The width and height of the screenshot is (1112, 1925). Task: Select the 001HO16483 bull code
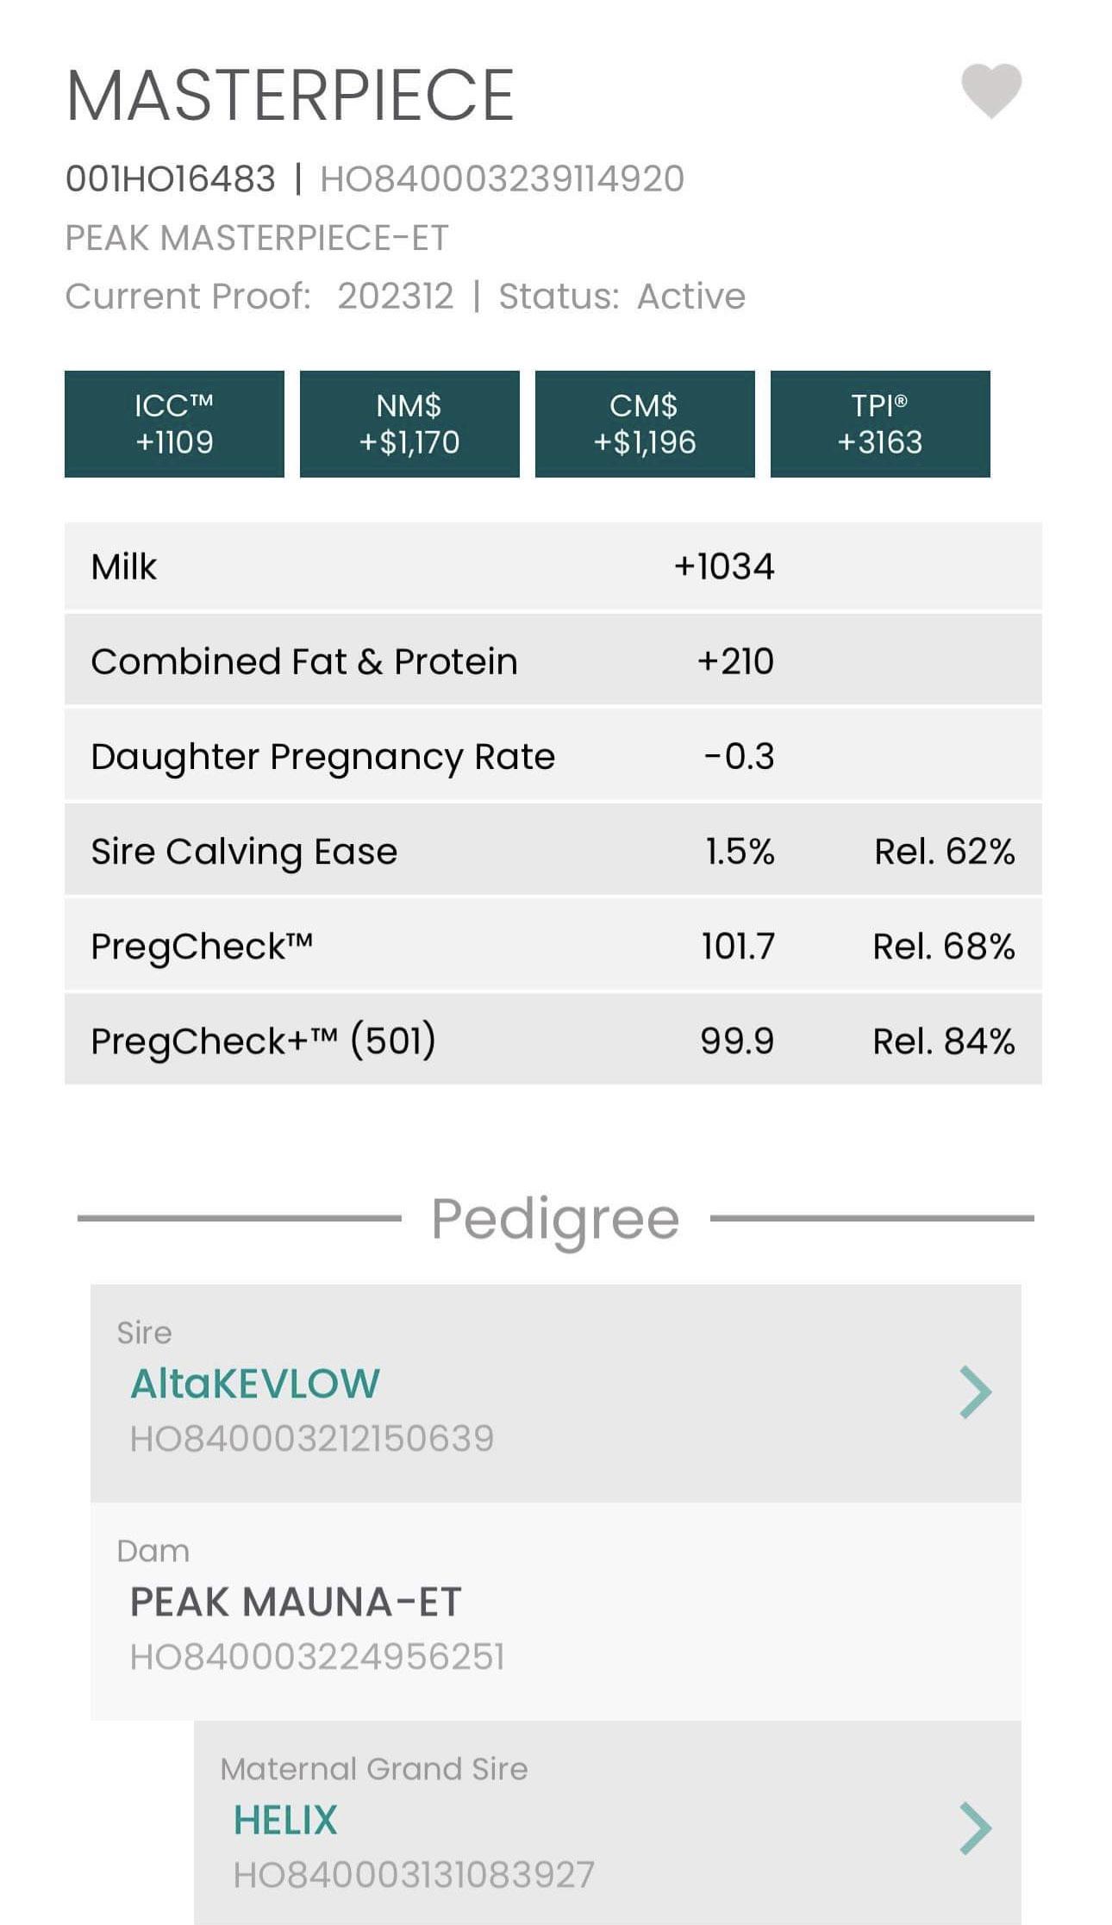[171, 179]
